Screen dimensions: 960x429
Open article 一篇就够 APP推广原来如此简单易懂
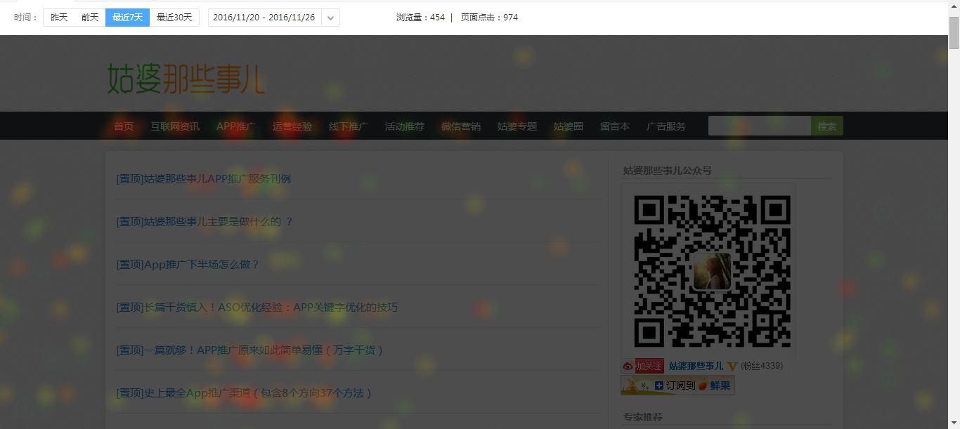[x=250, y=350]
